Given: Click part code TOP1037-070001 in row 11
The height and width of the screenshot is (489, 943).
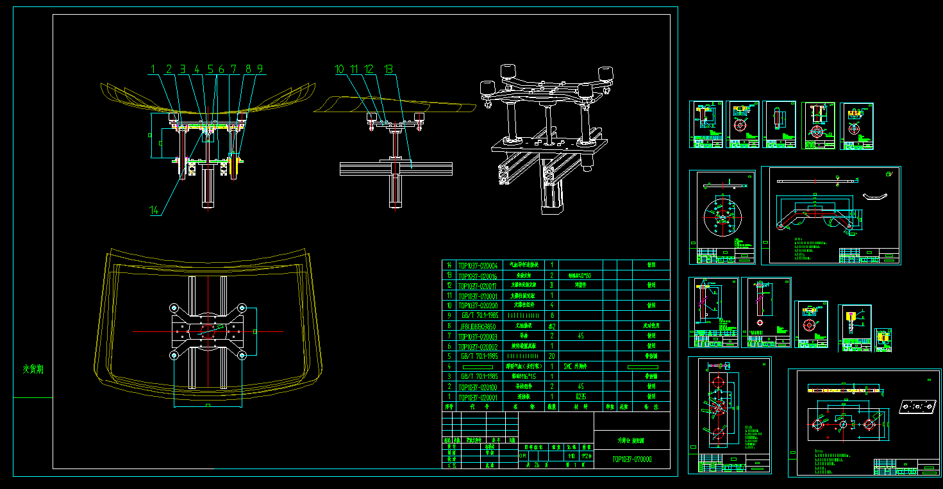Looking at the screenshot, I should click(478, 295).
